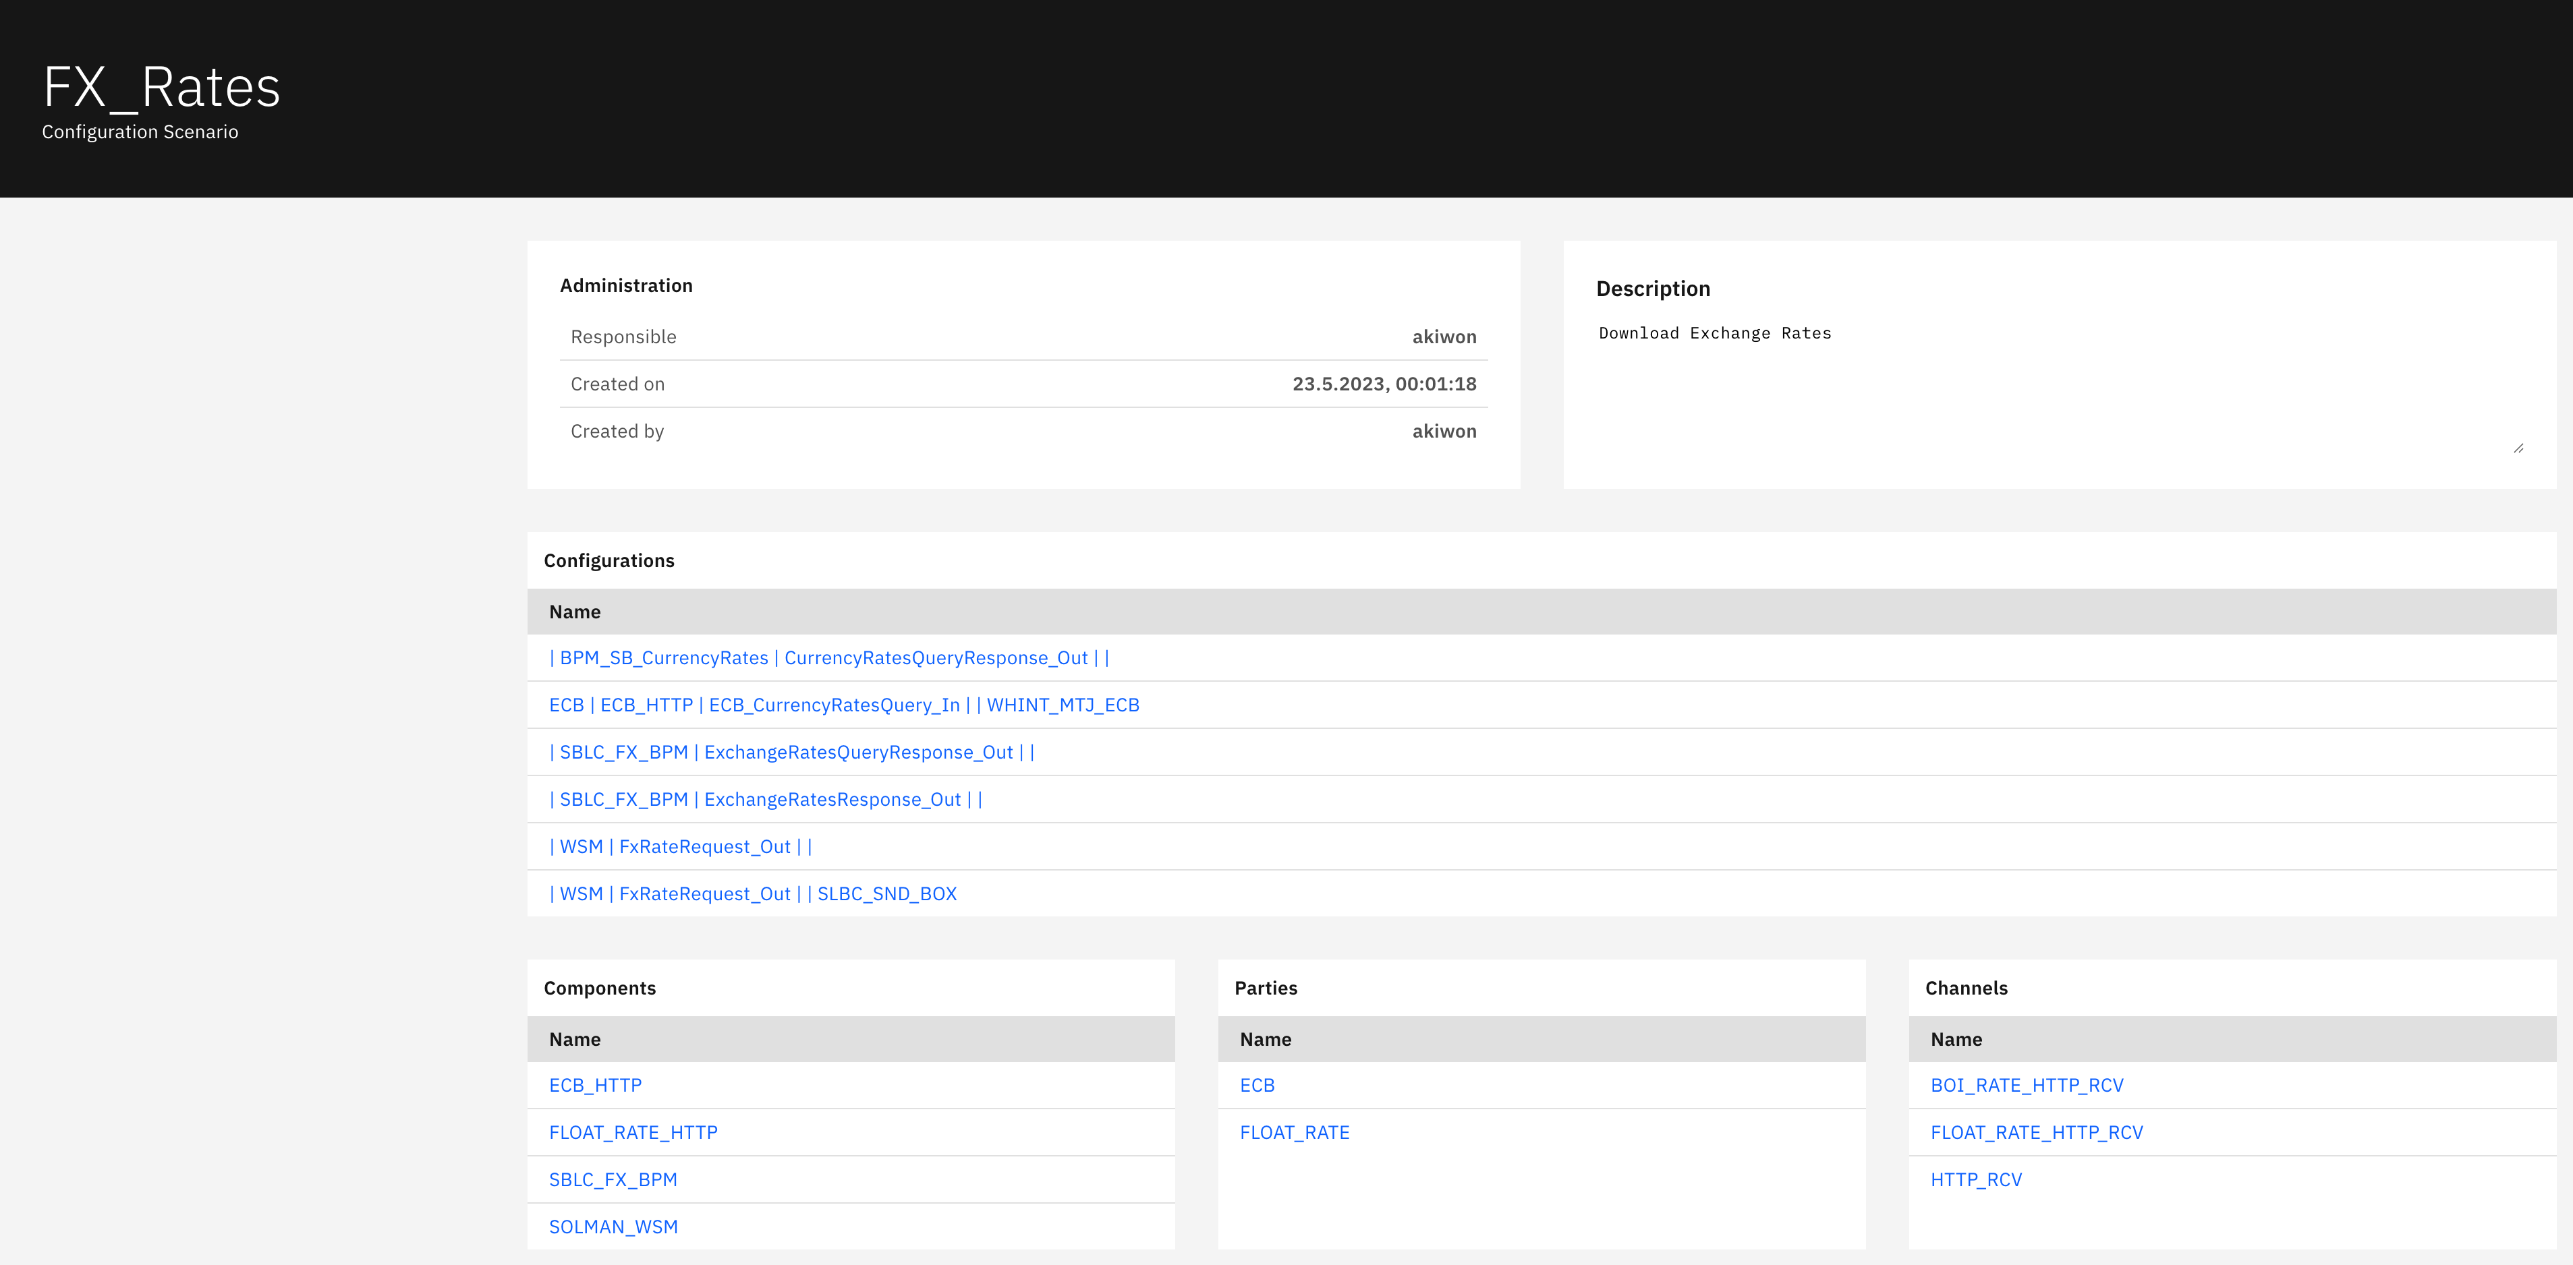Open the FLOAT_RATE_HTTP component
Viewport: 2573px width, 1265px height.
click(633, 1132)
